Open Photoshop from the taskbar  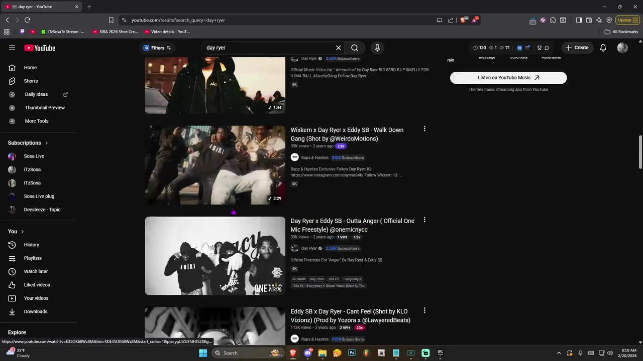point(352,353)
